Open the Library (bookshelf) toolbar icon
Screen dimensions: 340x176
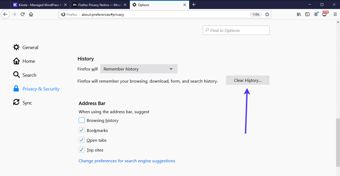(x=299, y=14)
